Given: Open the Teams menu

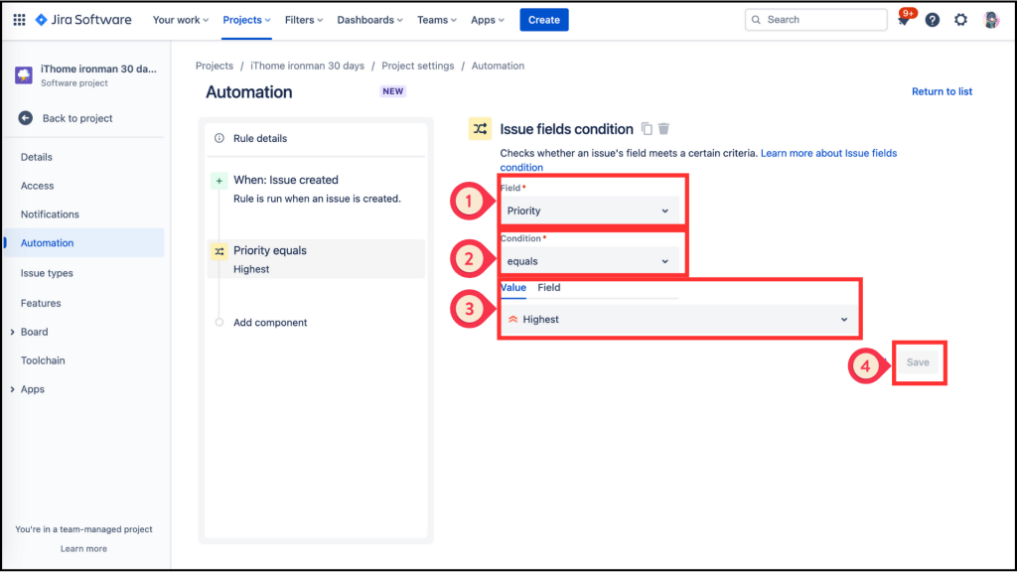Looking at the screenshot, I should [x=437, y=20].
